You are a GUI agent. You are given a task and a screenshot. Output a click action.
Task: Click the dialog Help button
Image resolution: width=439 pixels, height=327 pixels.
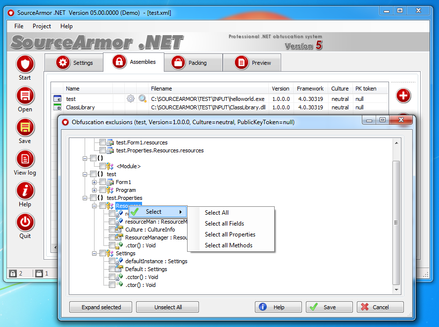pos(278,307)
